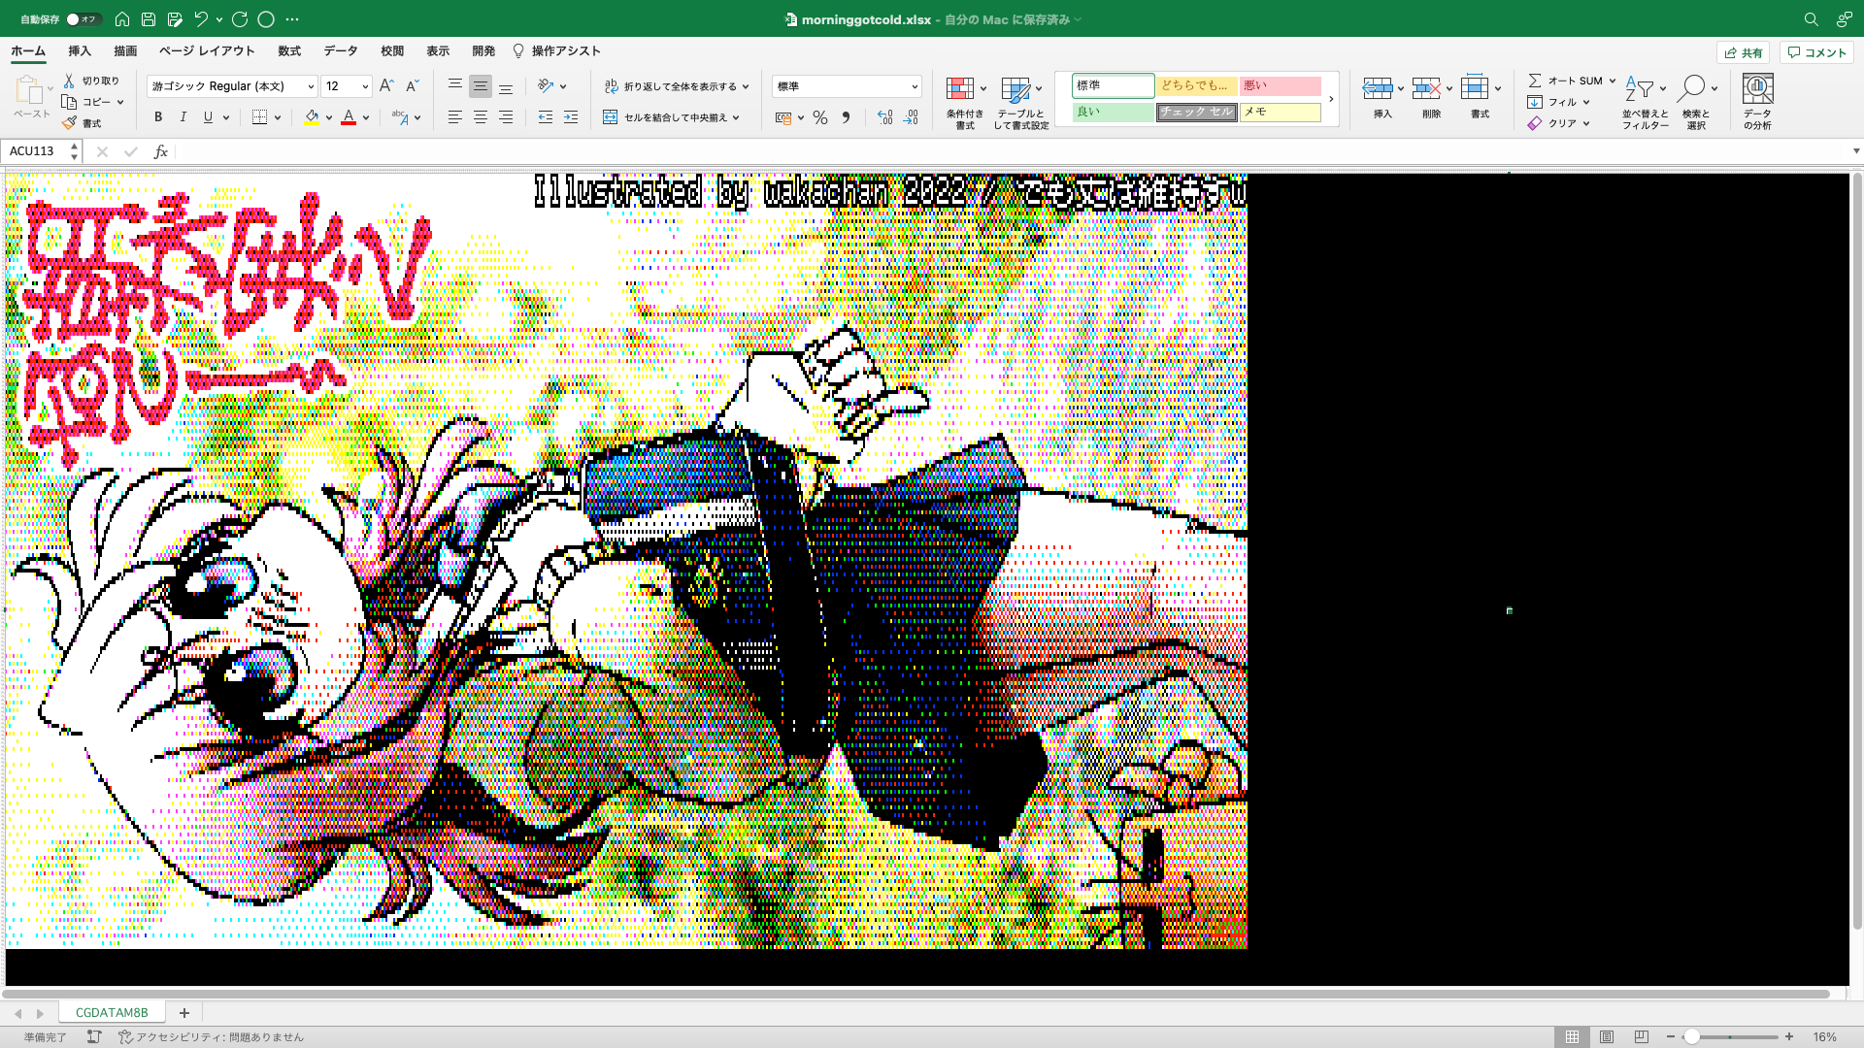The image size is (1864, 1048).
Task: Open the font size dropdown showing 12
Action: click(365, 86)
